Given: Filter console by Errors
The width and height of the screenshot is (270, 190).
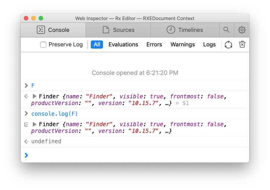Looking at the screenshot, I should coord(154,45).
